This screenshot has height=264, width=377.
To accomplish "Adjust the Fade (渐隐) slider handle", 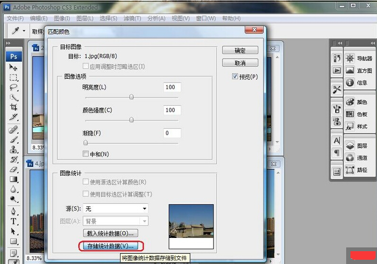I will click(85, 143).
